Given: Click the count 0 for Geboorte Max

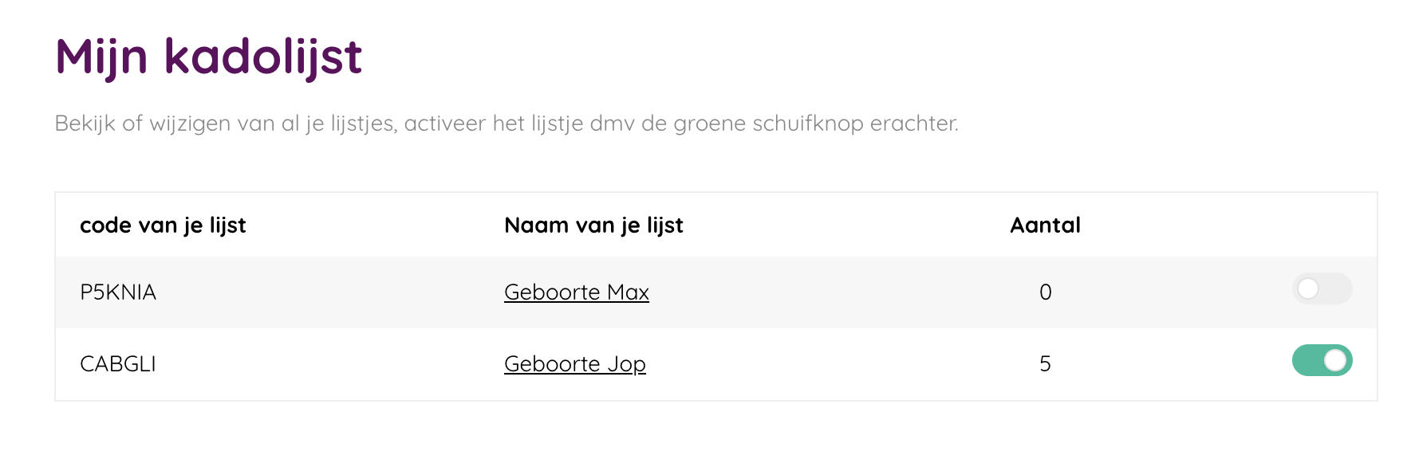Looking at the screenshot, I should 1045,292.
